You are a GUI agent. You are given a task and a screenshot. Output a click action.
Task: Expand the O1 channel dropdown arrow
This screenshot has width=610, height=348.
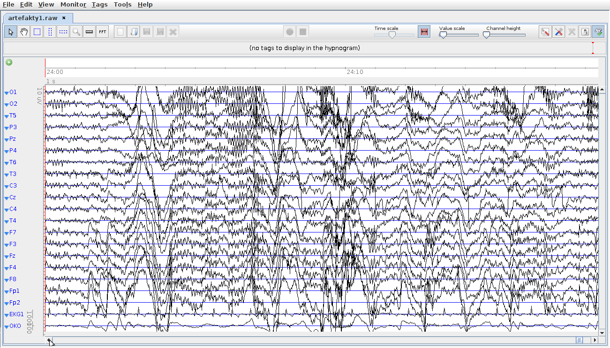tap(7, 93)
